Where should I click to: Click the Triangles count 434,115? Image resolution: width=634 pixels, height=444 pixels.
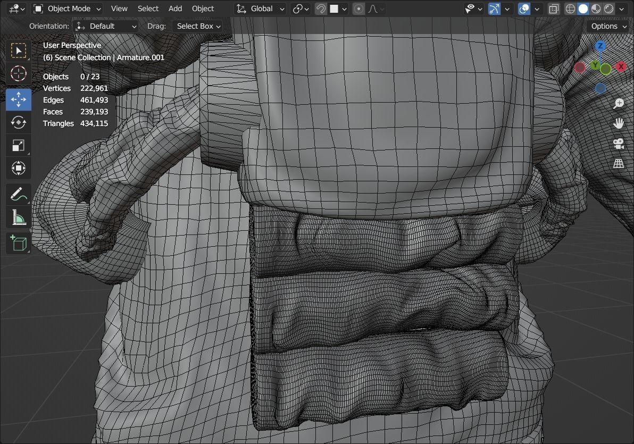[x=94, y=123]
